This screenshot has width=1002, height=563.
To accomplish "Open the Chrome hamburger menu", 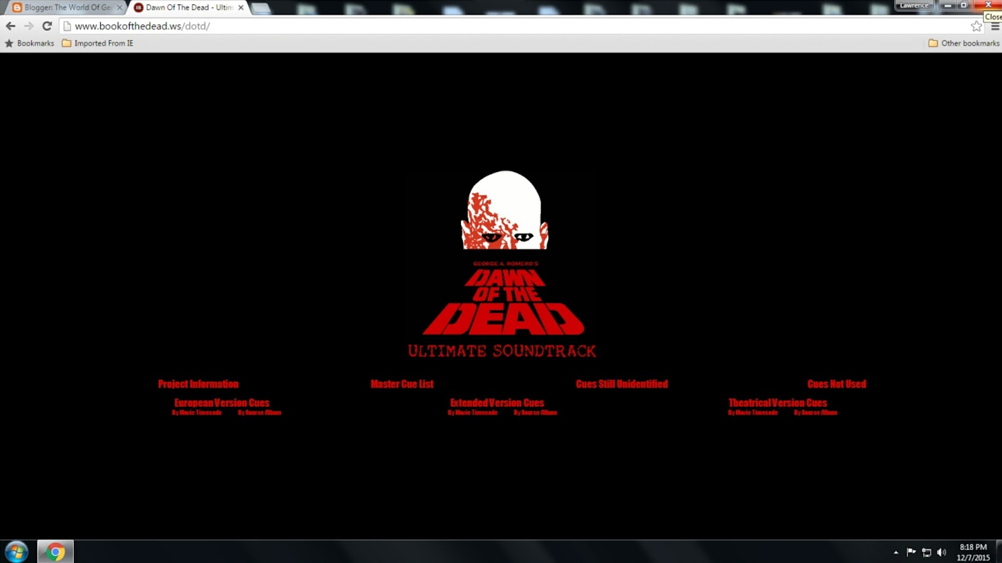I will pos(995,26).
